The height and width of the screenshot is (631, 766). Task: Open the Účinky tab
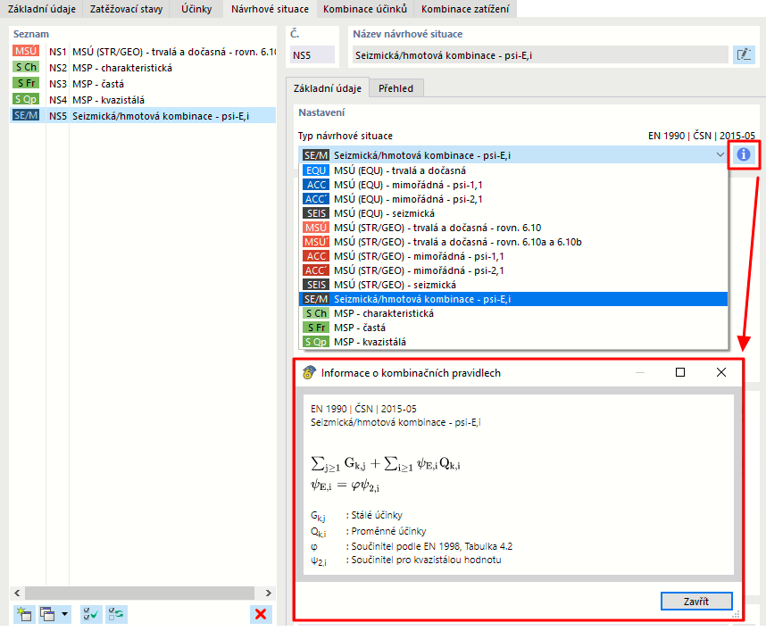pos(196,9)
